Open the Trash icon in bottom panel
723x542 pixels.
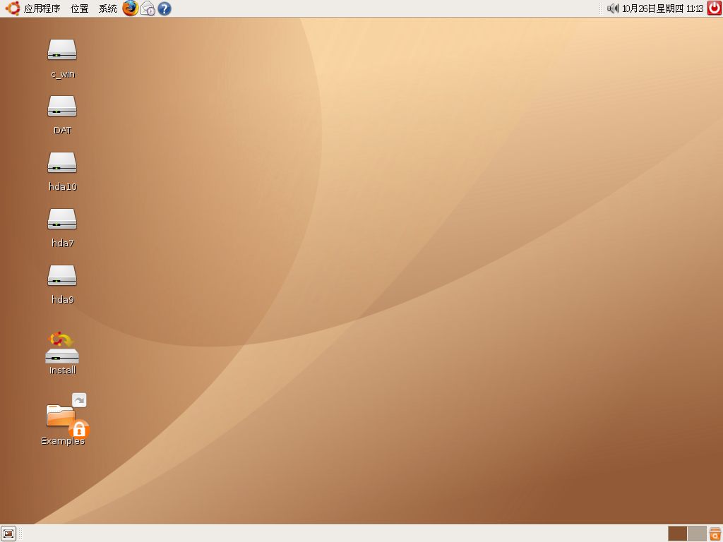[715, 534]
